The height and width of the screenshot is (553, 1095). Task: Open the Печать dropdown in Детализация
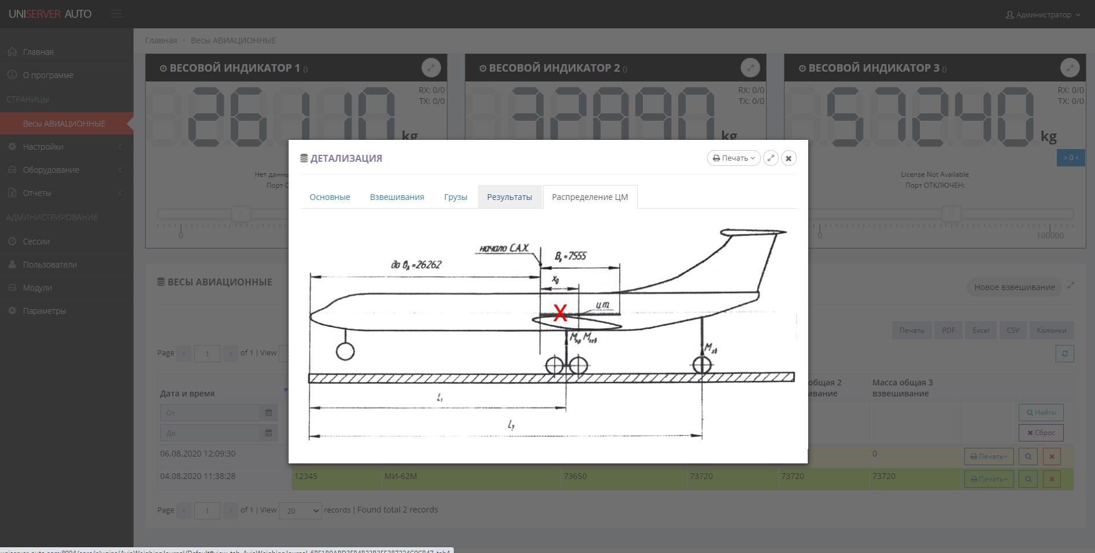point(733,158)
